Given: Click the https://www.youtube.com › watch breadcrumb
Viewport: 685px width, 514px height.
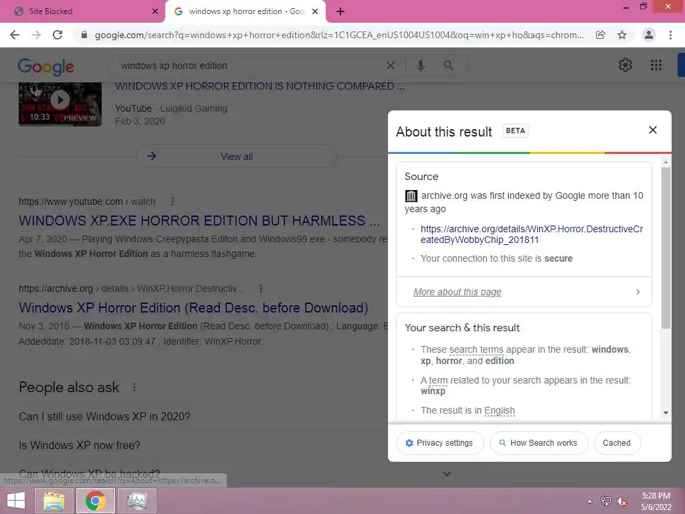Looking at the screenshot, I should 87,201.
